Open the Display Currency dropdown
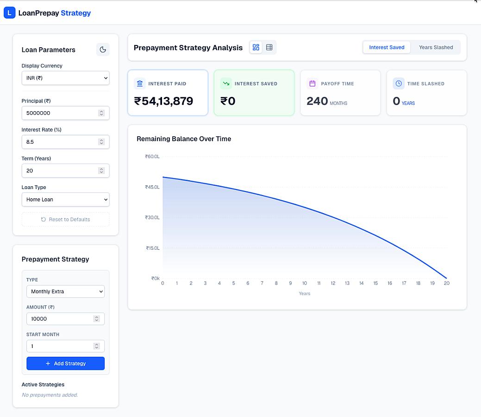The height and width of the screenshot is (417, 481). click(x=66, y=78)
